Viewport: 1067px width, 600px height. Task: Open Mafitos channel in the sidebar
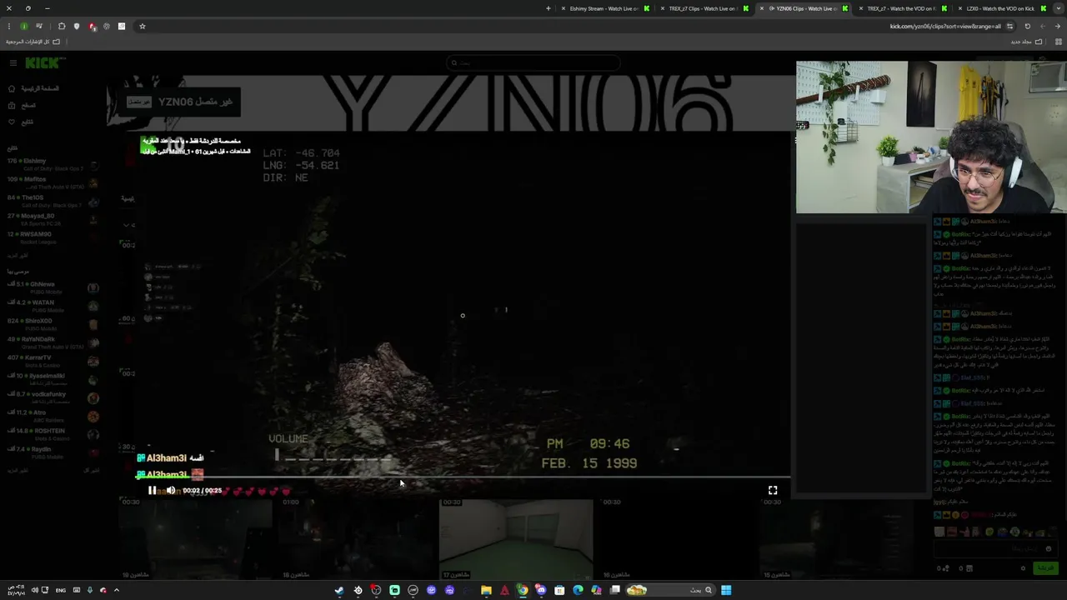[x=52, y=182]
